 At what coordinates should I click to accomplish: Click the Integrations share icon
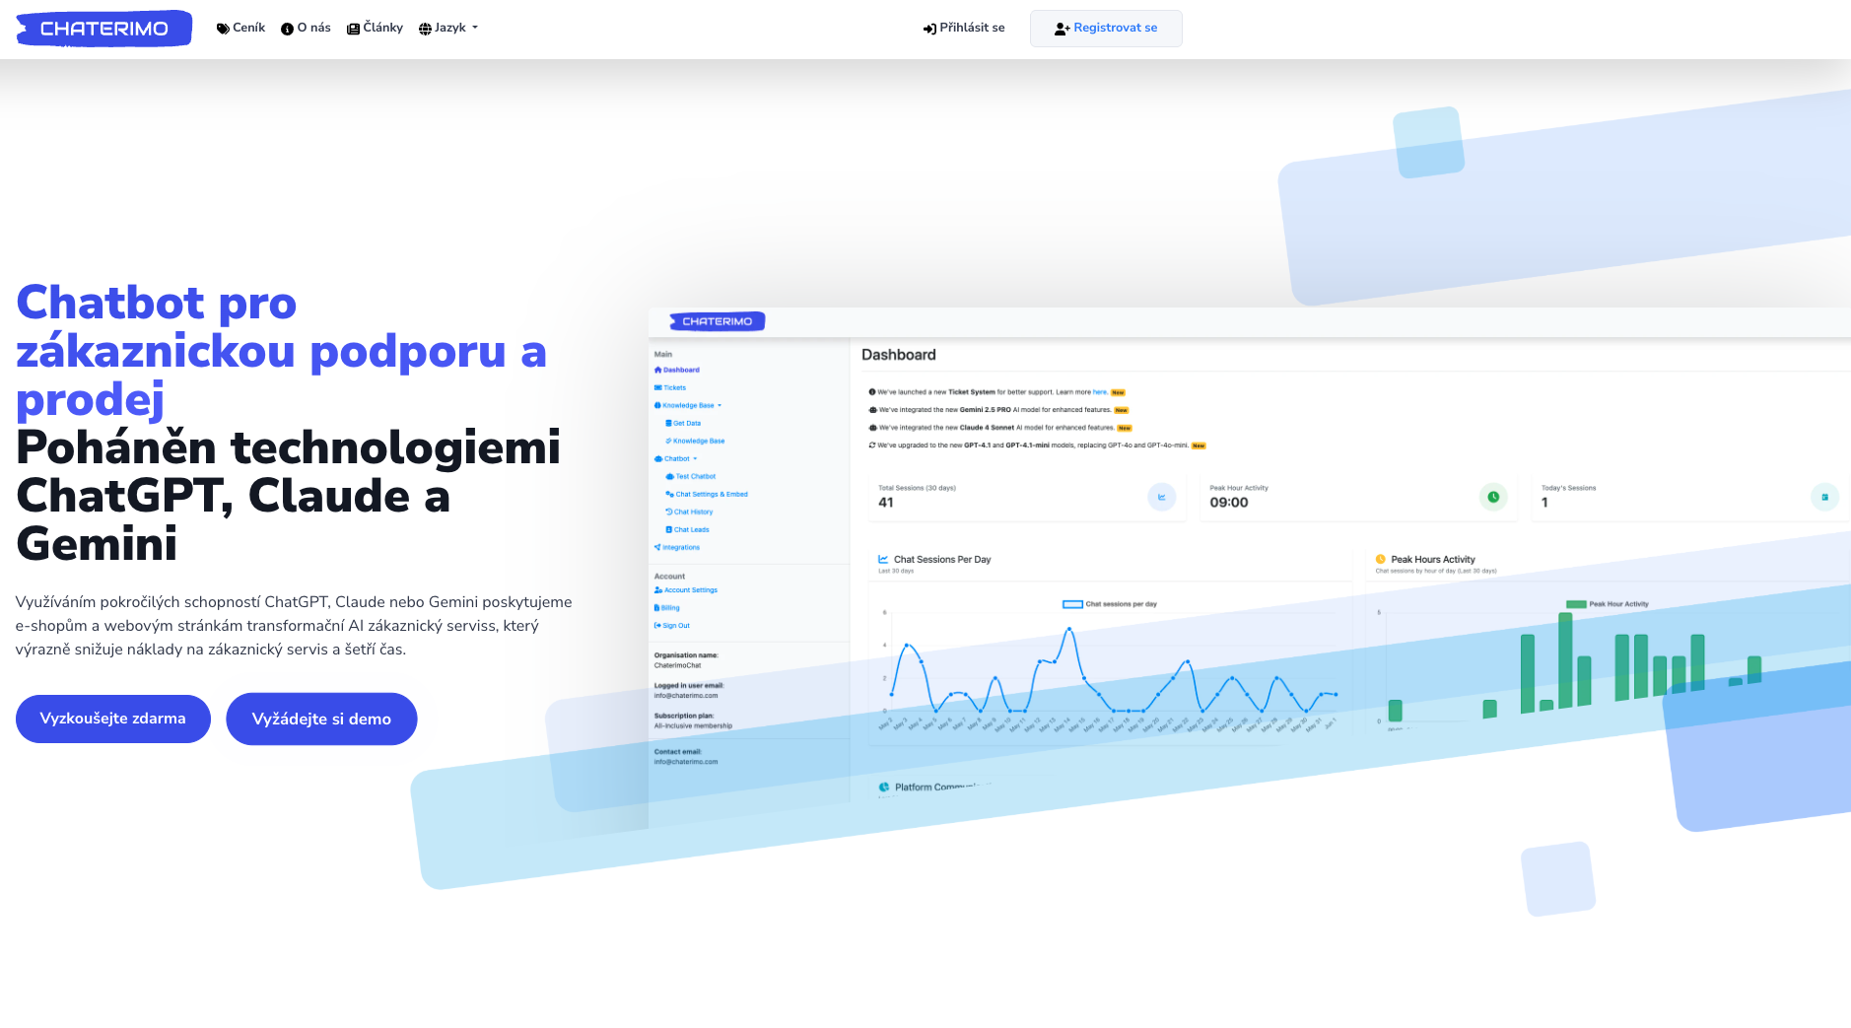point(657,547)
